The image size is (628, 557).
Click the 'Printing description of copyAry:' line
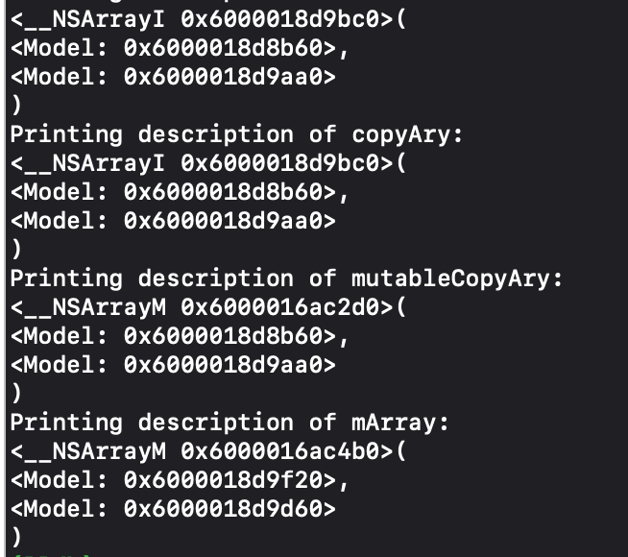[236, 134]
